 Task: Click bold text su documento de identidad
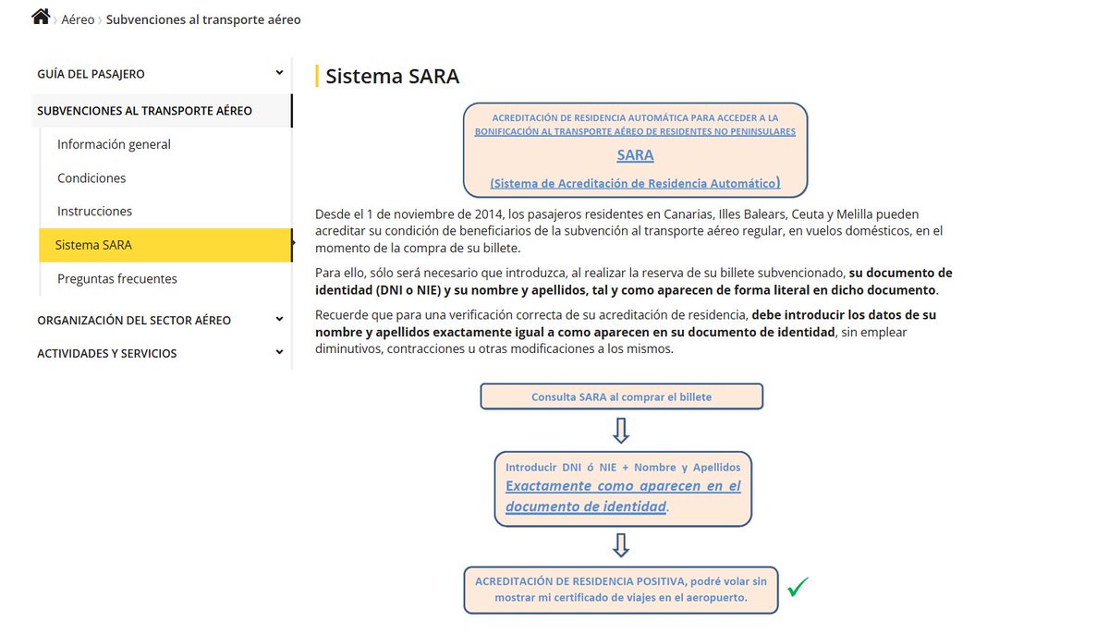coord(634,281)
